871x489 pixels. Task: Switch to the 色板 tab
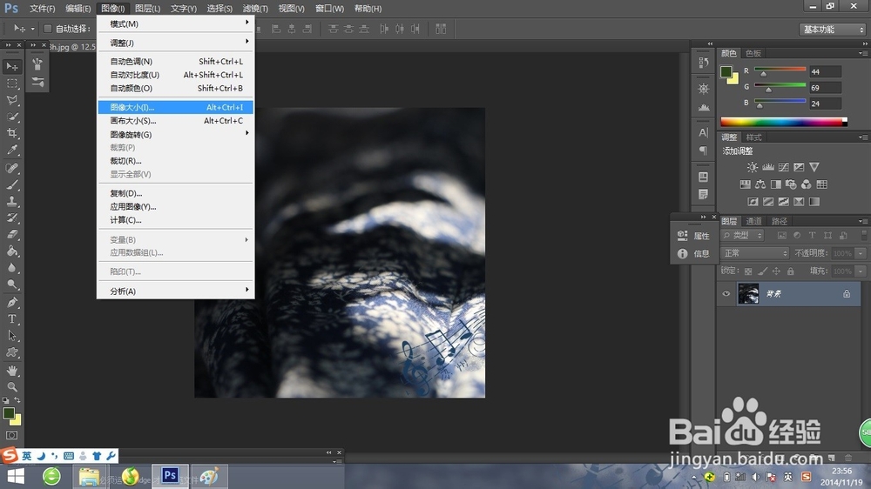pos(753,53)
